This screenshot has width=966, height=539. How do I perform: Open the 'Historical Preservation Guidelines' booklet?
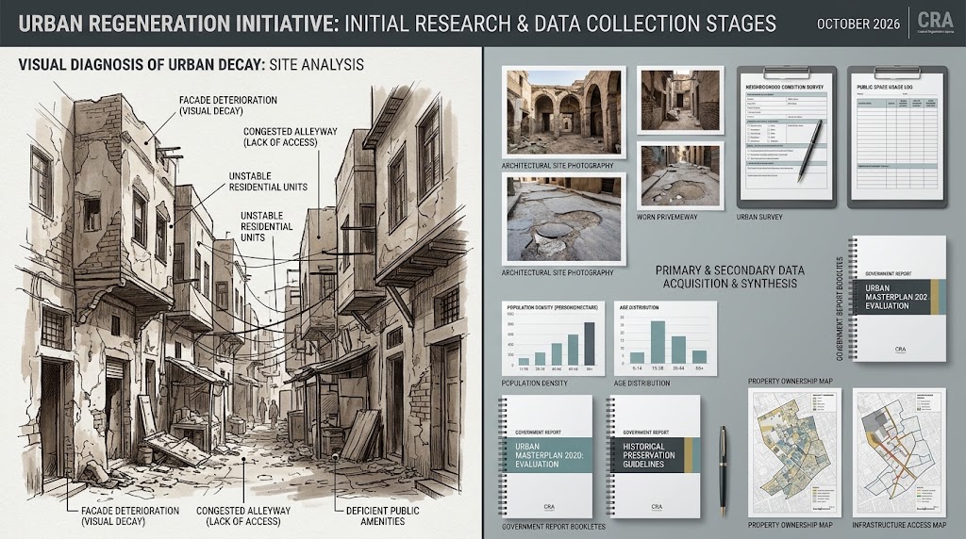click(x=655, y=456)
